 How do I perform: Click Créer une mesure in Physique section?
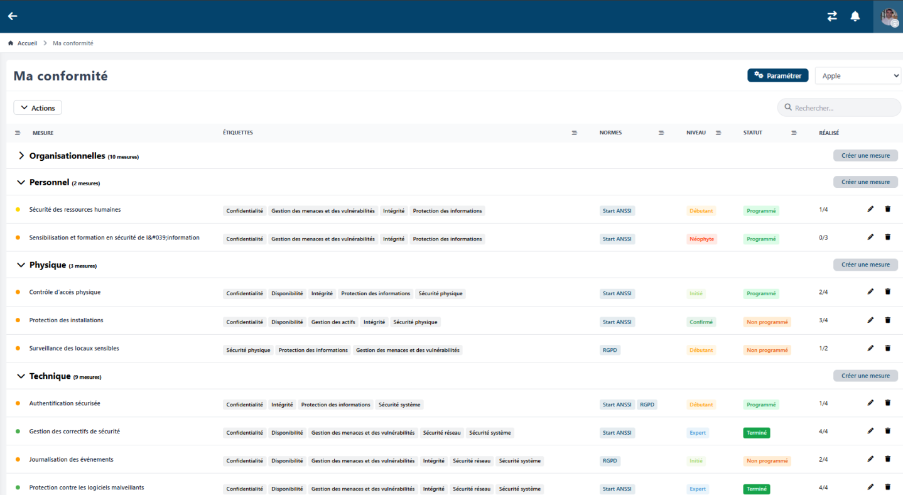pyautogui.click(x=865, y=264)
